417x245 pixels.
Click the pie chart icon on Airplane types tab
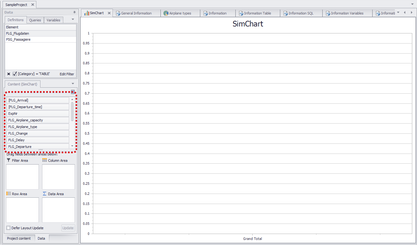click(166, 13)
